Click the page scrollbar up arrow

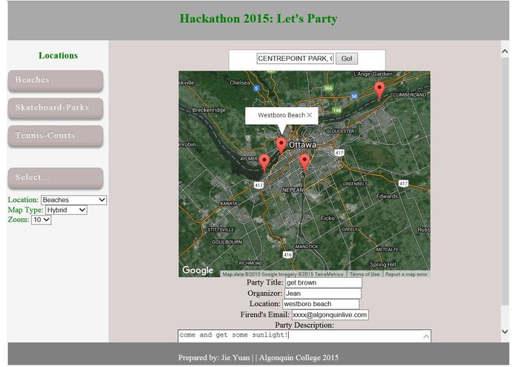tap(504, 52)
